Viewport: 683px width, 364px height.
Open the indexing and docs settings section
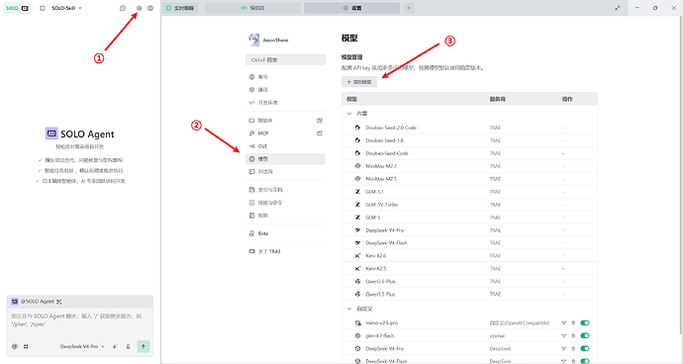point(285,190)
